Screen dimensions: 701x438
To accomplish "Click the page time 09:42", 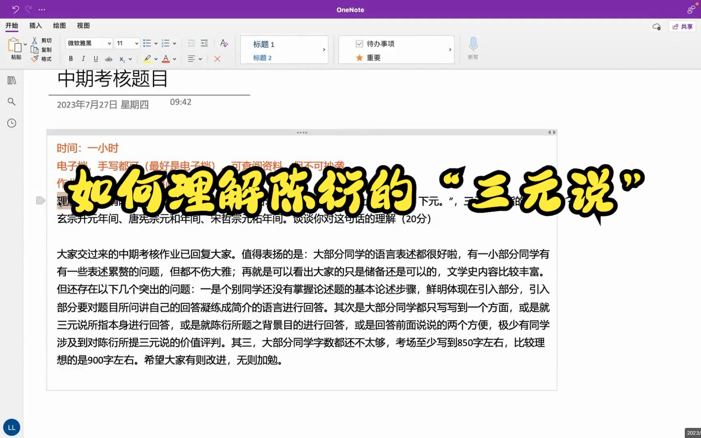I will [x=181, y=102].
